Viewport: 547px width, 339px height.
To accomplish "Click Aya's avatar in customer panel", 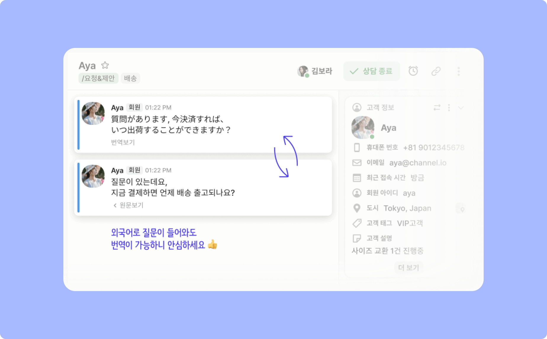I will point(363,127).
